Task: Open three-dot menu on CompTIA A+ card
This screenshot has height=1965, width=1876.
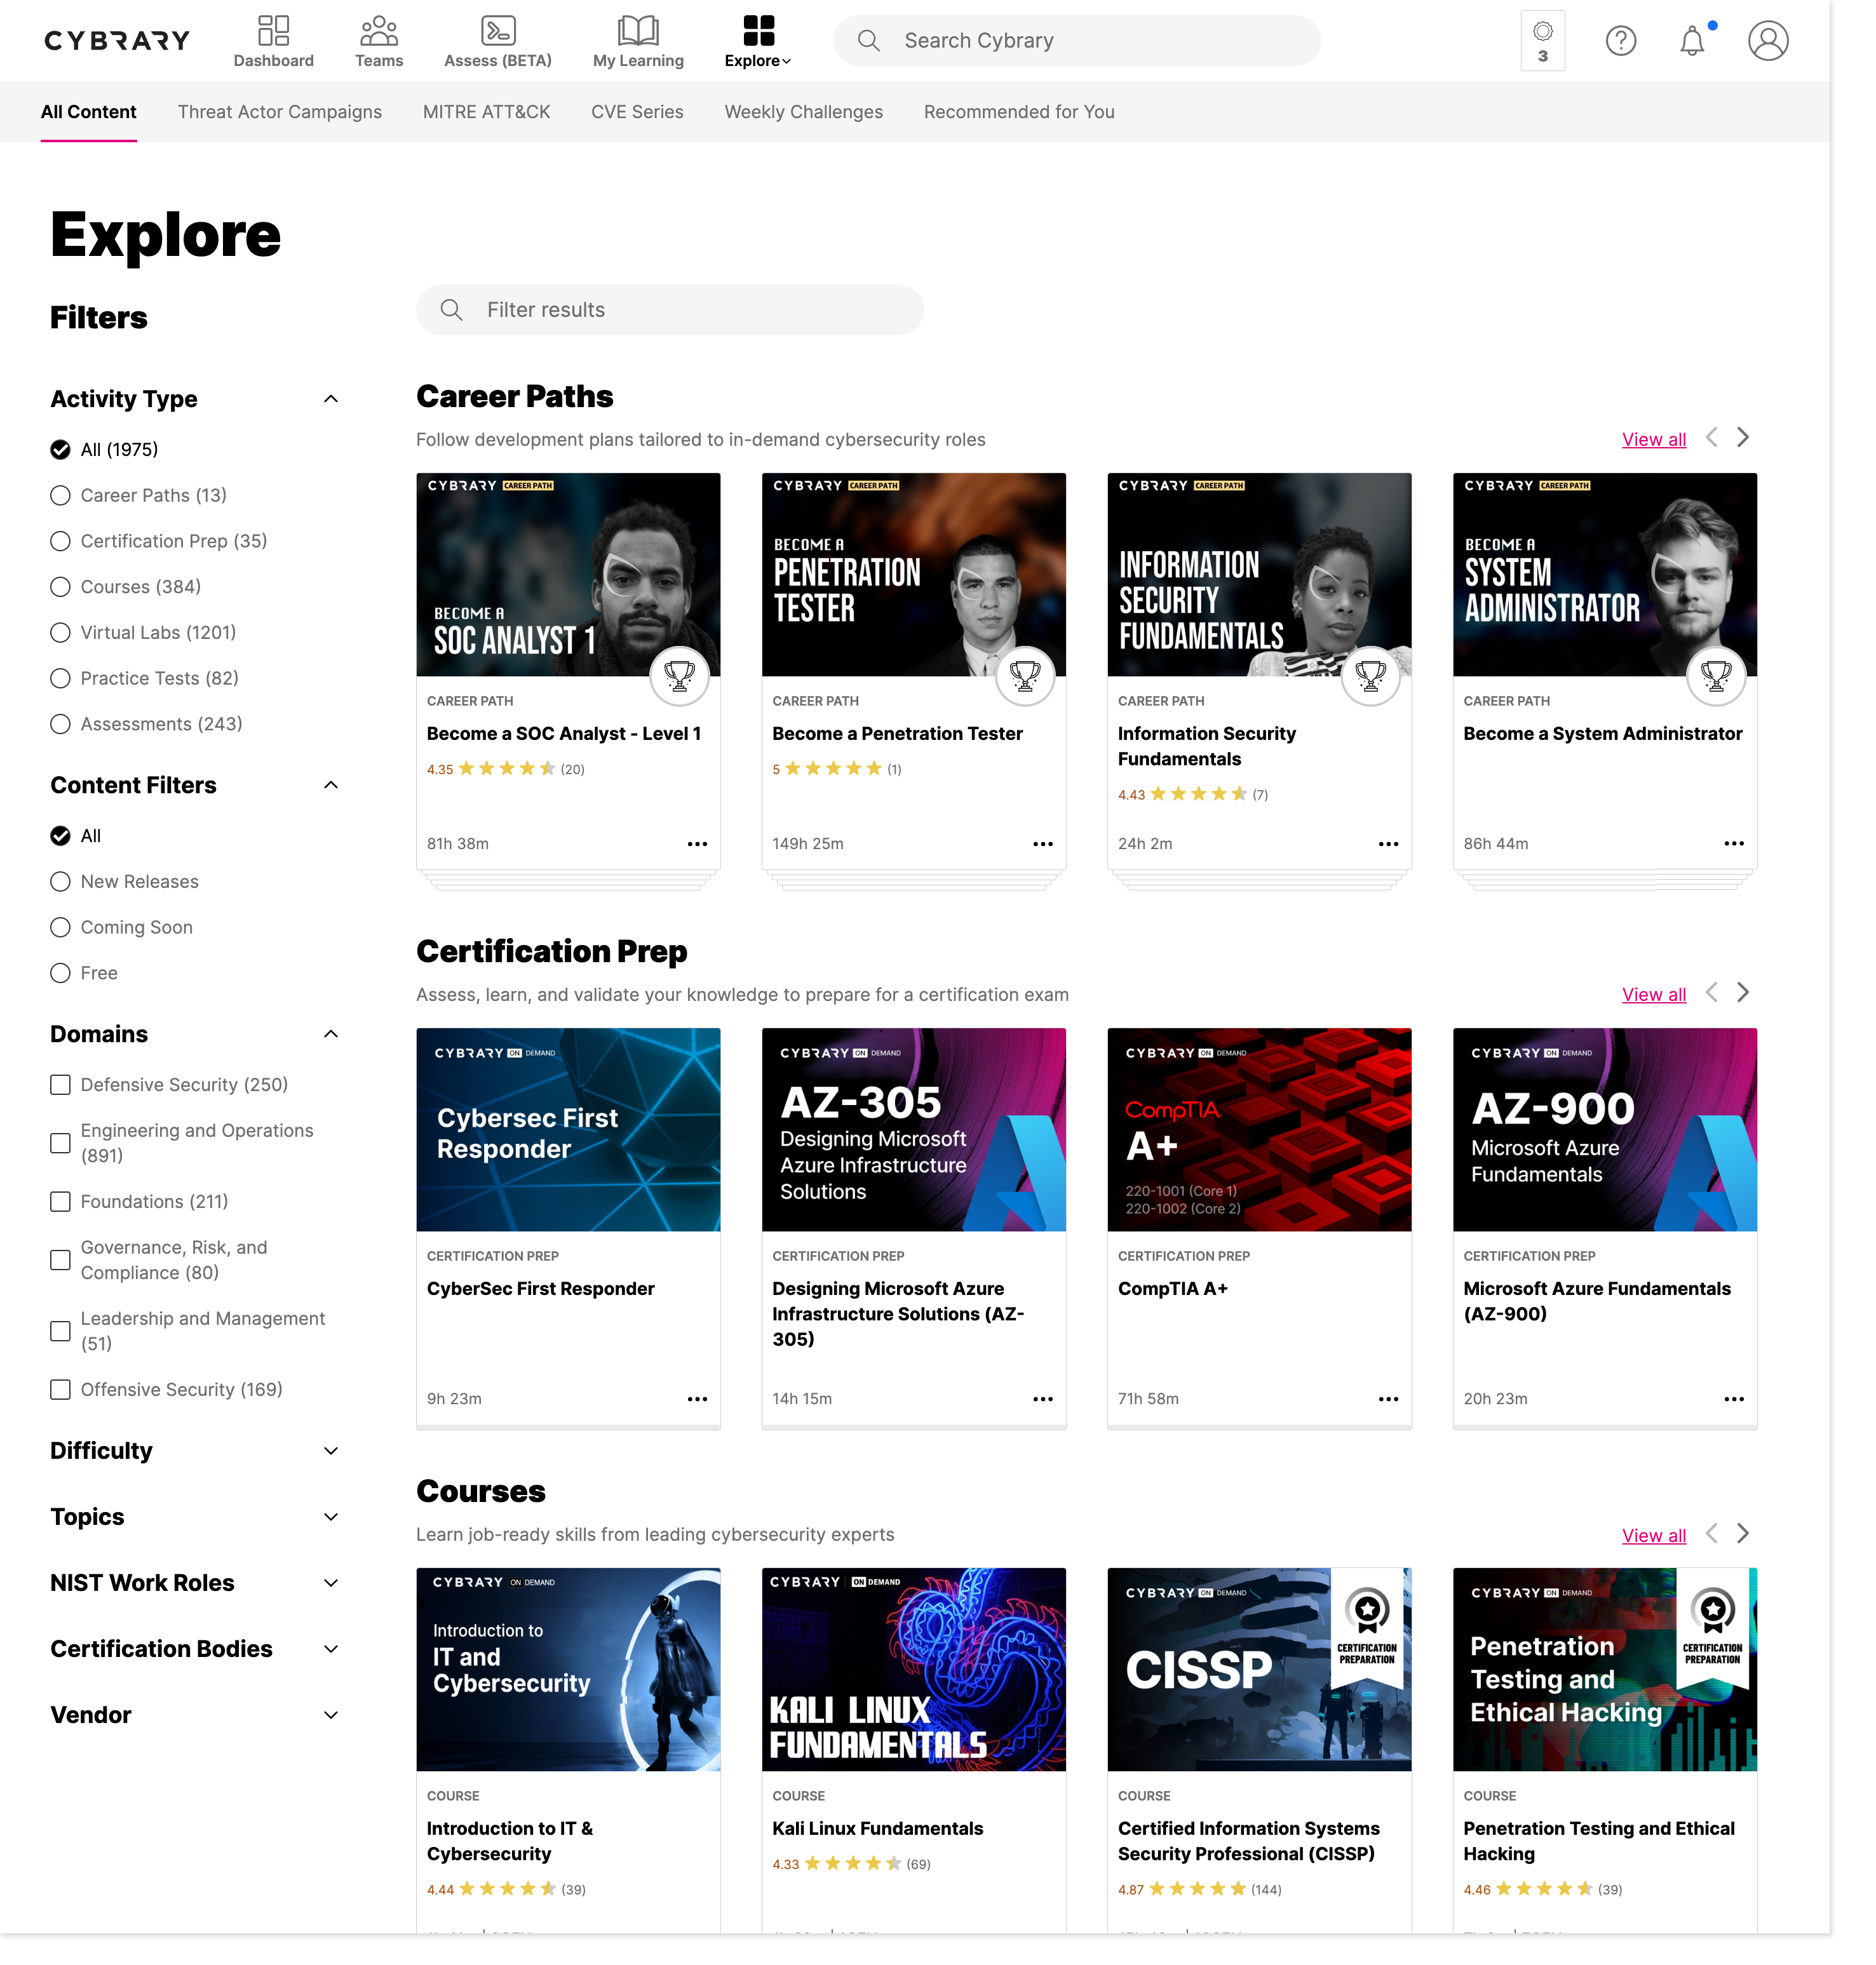Action: tap(1388, 1399)
